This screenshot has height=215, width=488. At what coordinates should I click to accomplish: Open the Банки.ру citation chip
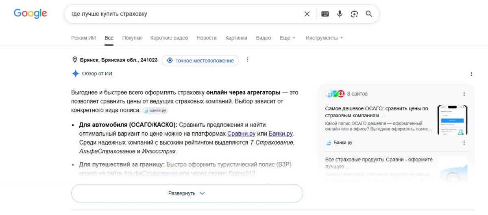tap(155, 110)
